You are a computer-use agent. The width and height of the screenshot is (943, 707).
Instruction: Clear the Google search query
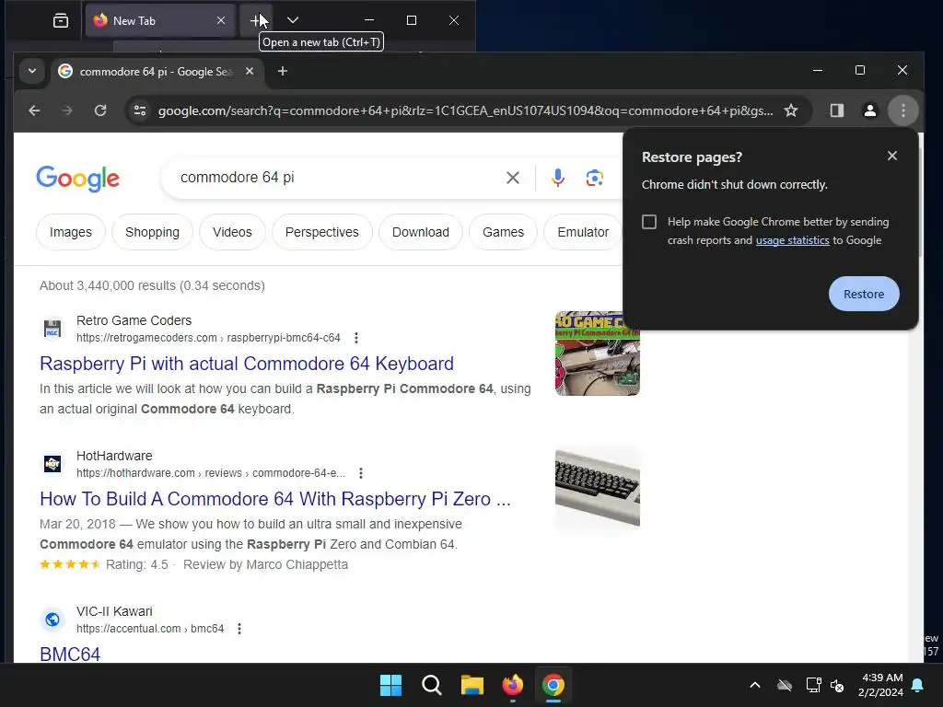tap(512, 178)
